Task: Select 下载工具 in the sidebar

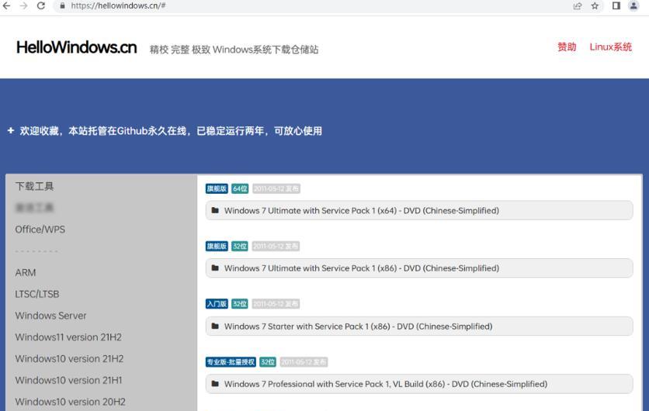Action: tap(34, 186)
